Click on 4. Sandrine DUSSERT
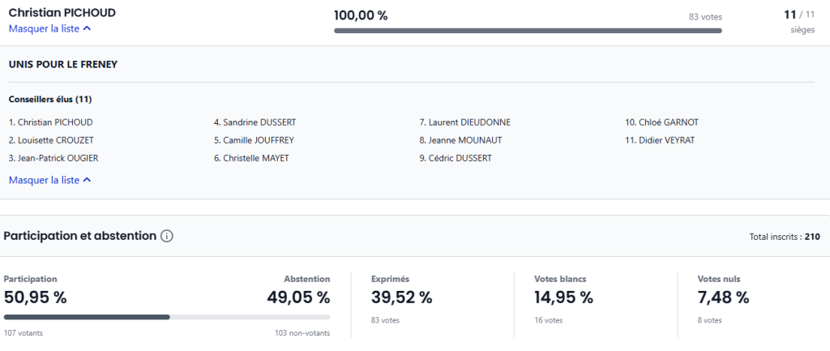 pos(255,122)
